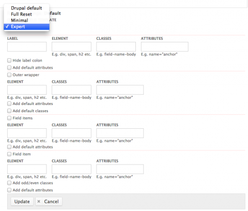The height and width of the screenshot is (211, 248).
Task: Toggle the Outer wrapper checkbox
Action: click(x=9, y=75)
